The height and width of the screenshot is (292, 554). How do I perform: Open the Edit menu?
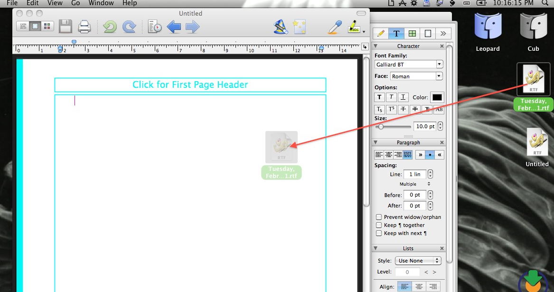pos(32,3)
